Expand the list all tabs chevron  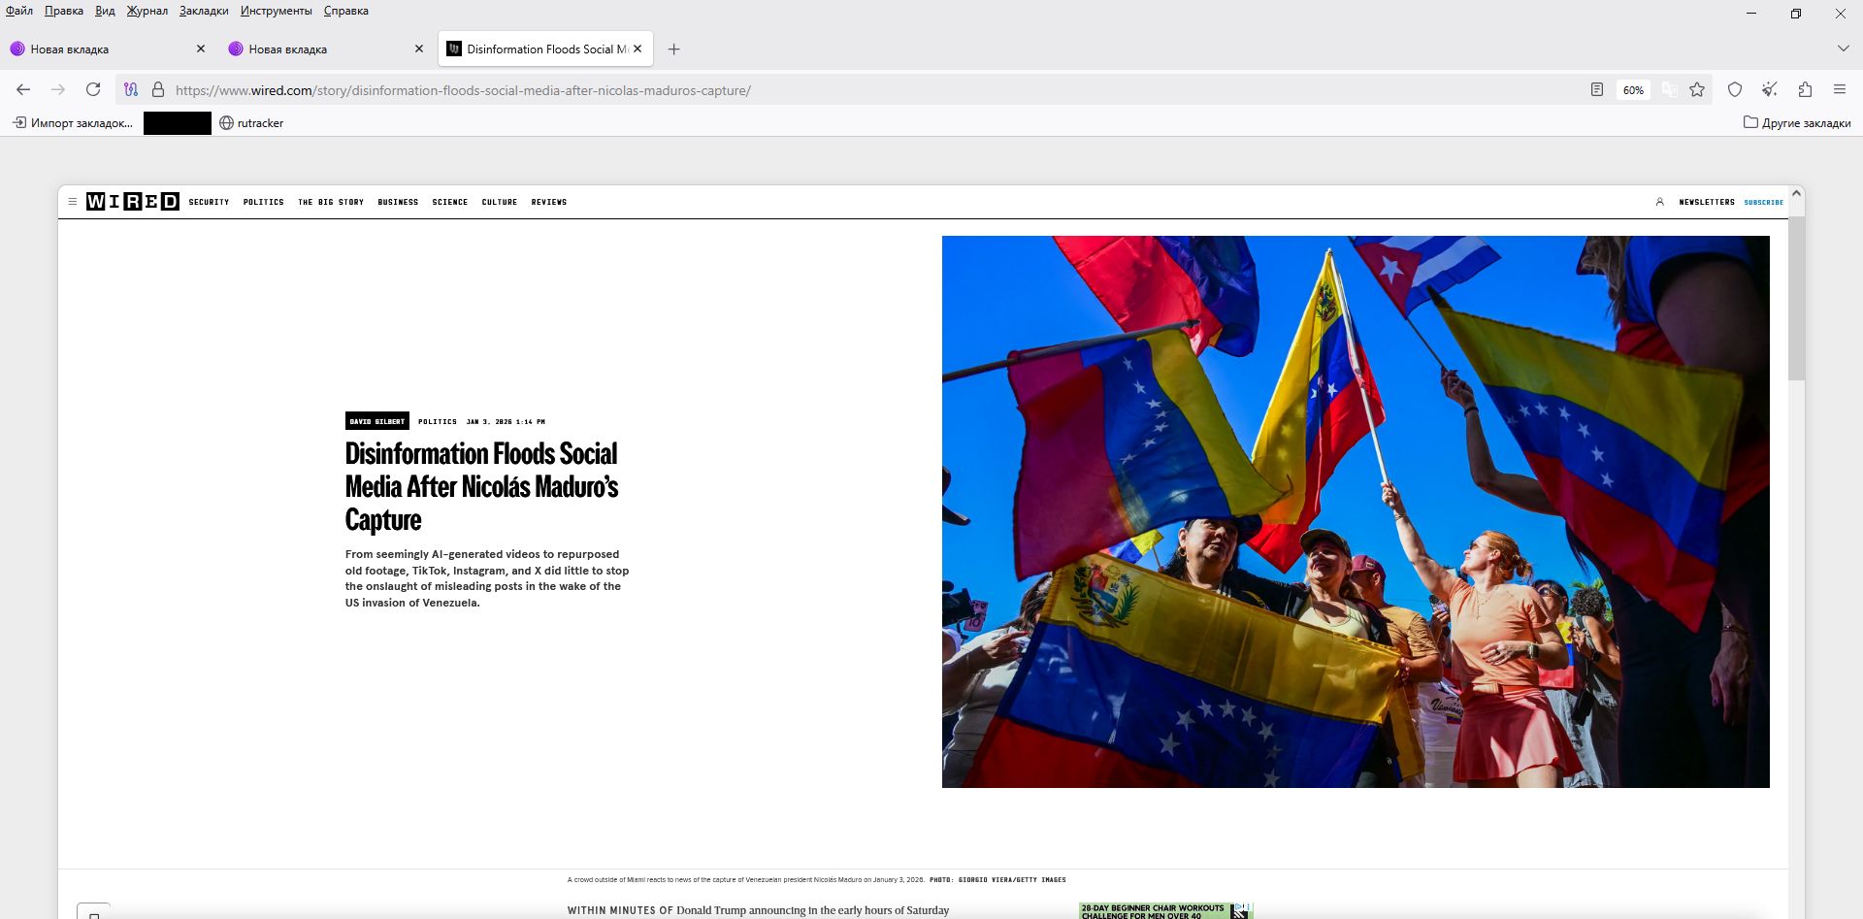[x=1843, y=49]
